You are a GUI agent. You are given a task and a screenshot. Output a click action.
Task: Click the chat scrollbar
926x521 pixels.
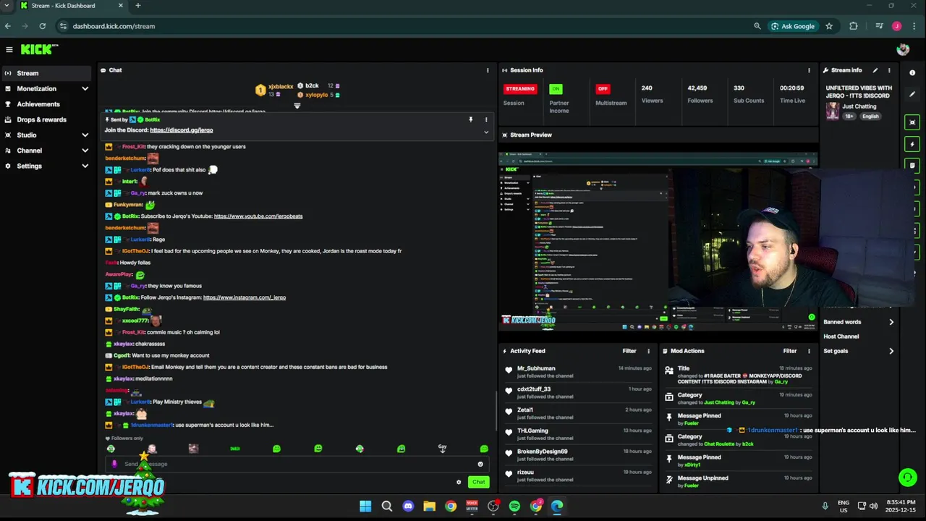pos(496,412)
